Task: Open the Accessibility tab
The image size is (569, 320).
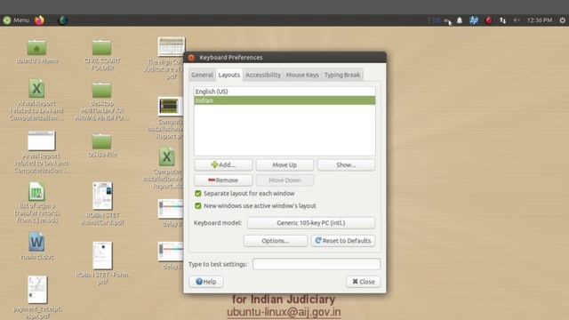Action: [x=263, y=75]
